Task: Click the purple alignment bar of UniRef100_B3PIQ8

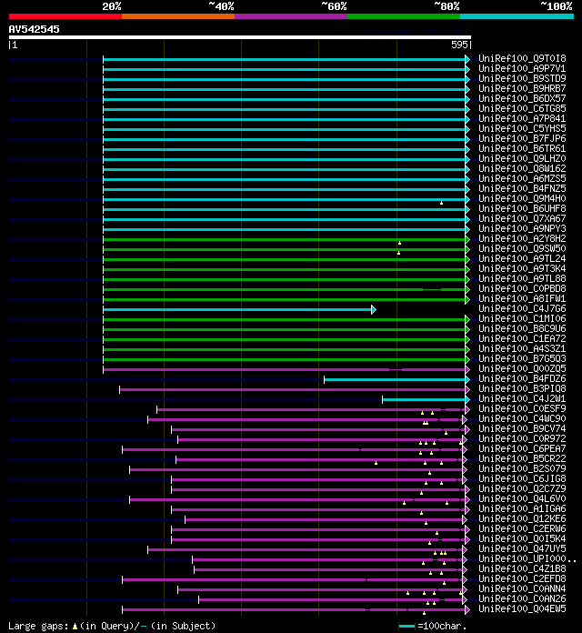Action: click(292, 389)
